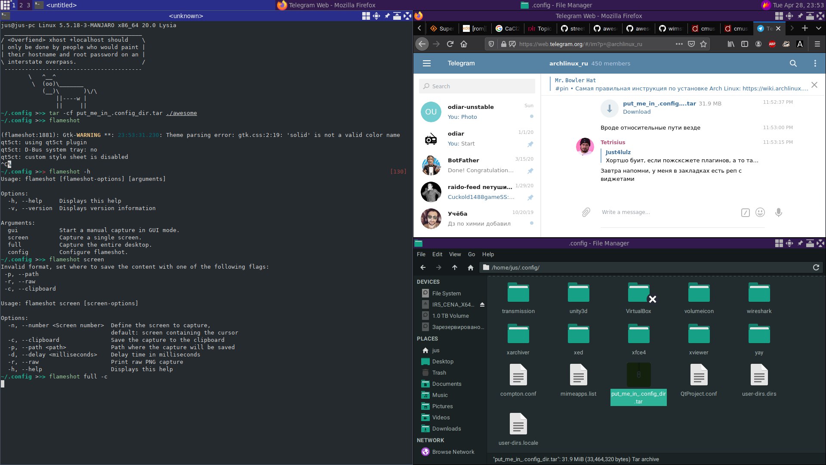This screenshot has width=826, height=465.
Task: Click the bot commands slash icon
Action: [746, 213]
